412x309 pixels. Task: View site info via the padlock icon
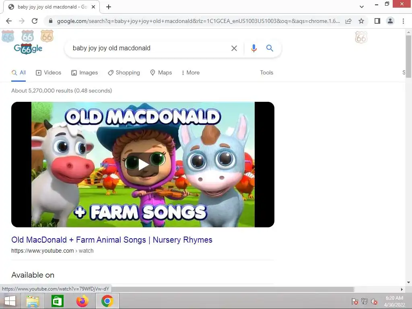(51, 21)
